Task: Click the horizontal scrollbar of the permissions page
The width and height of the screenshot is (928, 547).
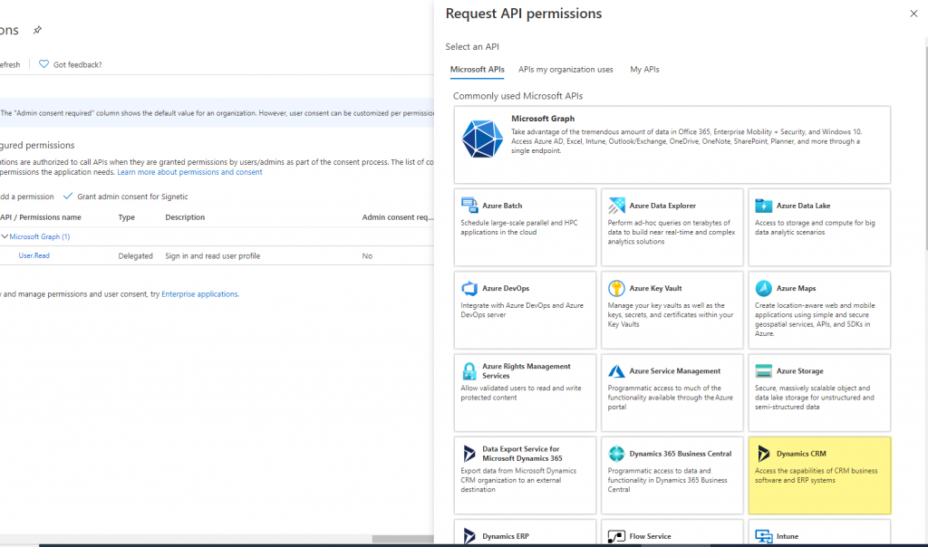Action: coord(402,539)
